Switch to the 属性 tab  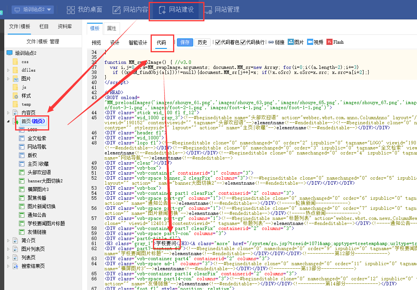click(112, 28)
